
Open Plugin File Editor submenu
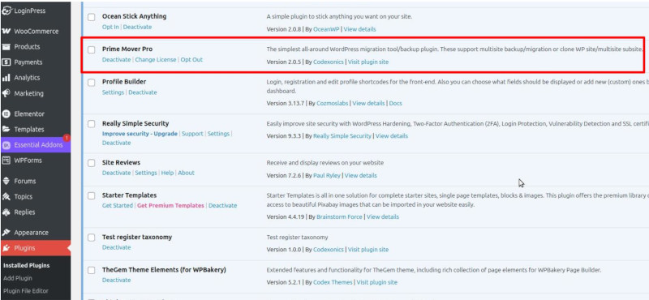[26, 290]
